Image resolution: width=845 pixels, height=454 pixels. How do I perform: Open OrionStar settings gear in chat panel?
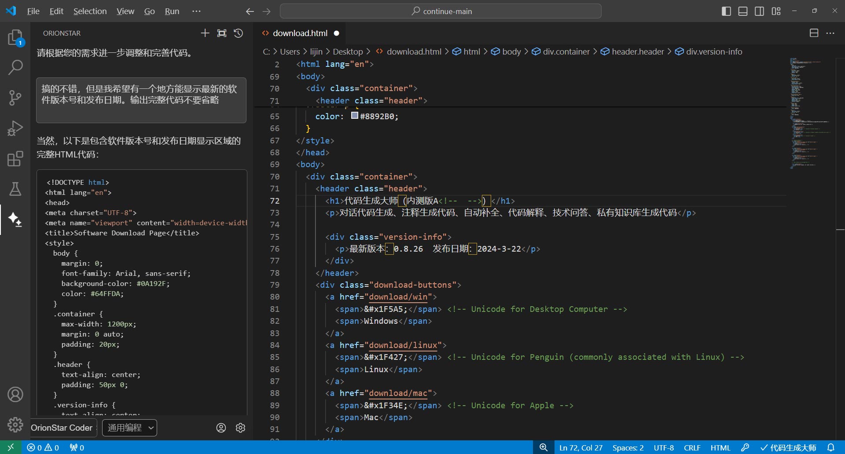240,428
